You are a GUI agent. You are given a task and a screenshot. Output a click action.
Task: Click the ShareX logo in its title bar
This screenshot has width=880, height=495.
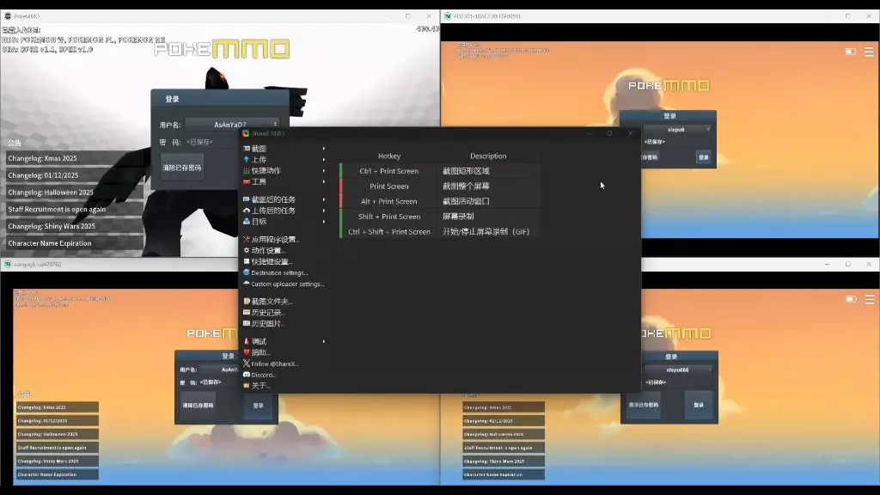245,133
